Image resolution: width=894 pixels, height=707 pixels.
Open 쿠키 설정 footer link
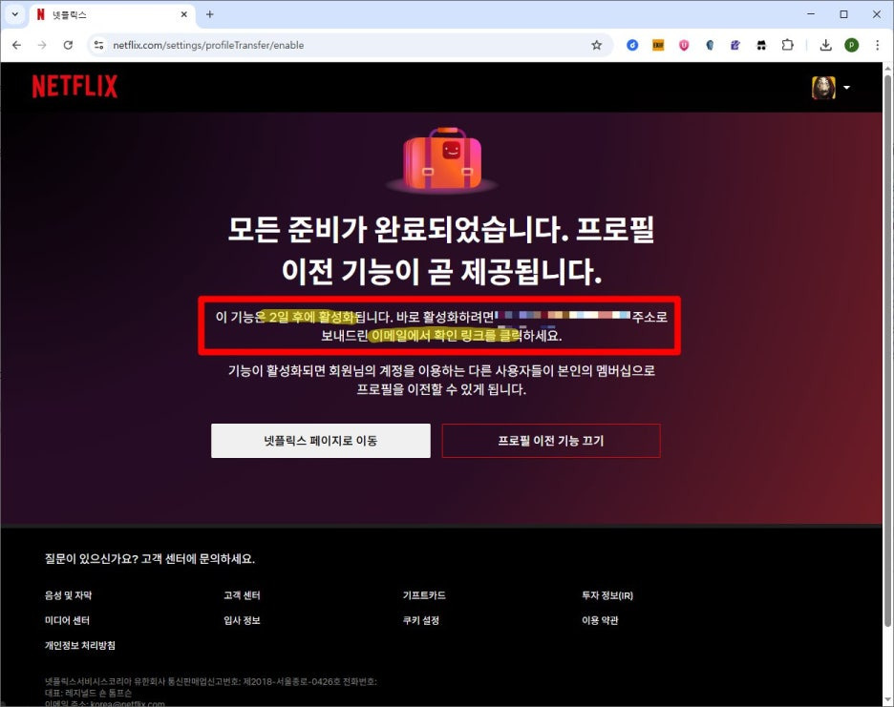point(421,620)
